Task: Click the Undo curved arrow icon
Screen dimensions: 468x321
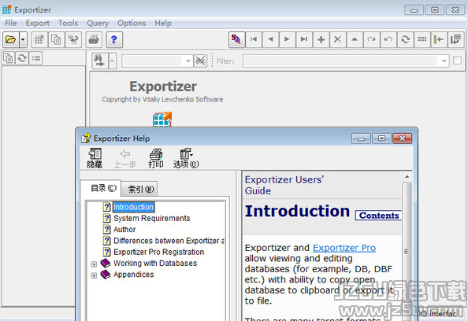Action: click(388, 39)
